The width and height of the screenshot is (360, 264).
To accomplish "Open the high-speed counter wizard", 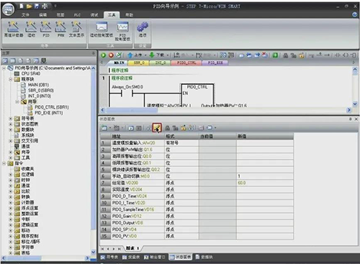I will coord(14,29).
